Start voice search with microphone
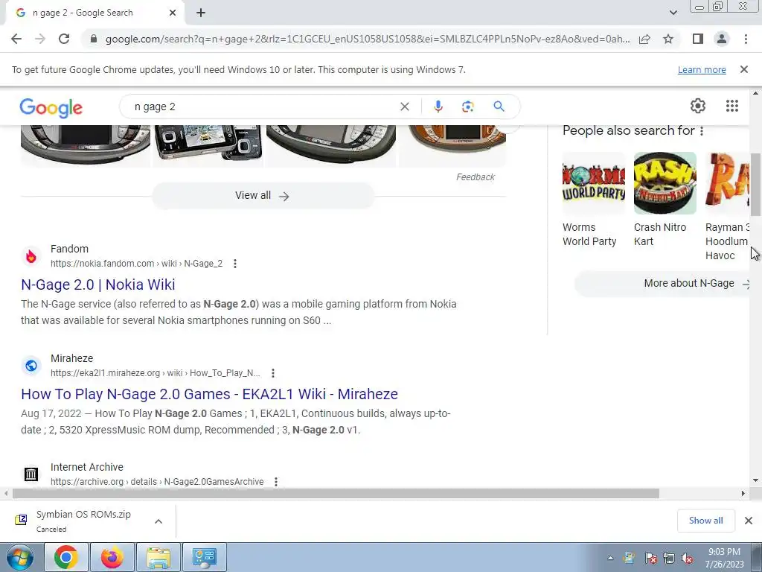The width and height of the screenshot is (762, 572). [x=438, y=107]
